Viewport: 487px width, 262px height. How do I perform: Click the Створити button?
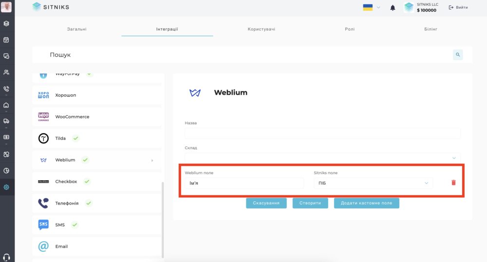click(x=310, y=203)
